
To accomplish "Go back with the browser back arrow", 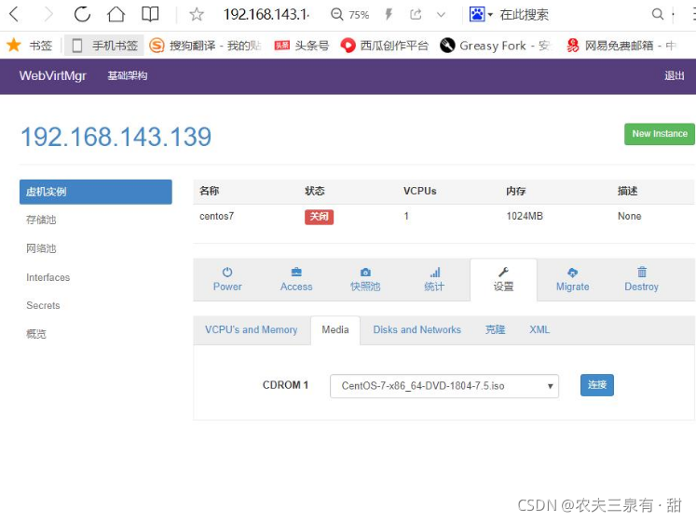I will pyautogui.click(x=14, y=14).
